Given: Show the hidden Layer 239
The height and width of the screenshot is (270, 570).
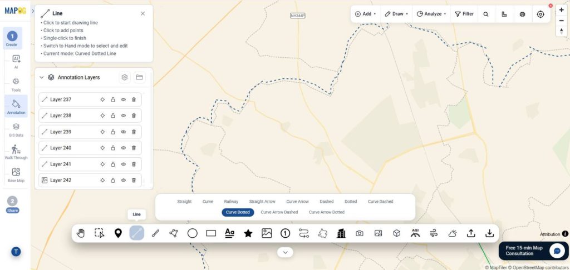Looking at the screenshot, I should point(123,132).
